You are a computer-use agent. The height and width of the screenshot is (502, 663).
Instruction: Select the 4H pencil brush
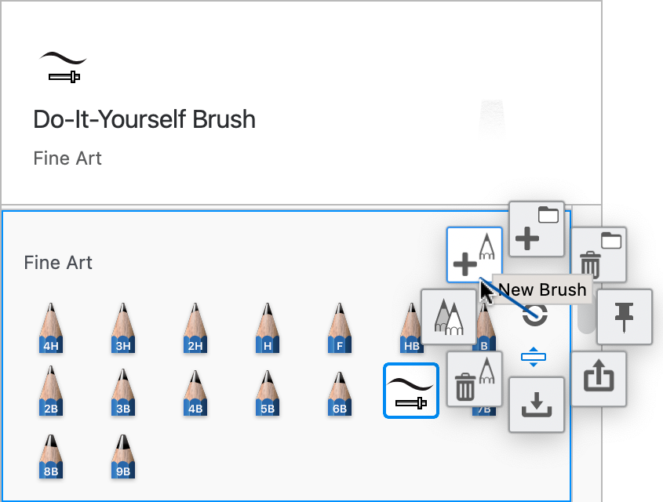[51, 328]
